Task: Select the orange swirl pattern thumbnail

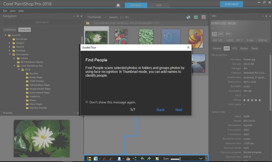Action: (x=196, y=38)
